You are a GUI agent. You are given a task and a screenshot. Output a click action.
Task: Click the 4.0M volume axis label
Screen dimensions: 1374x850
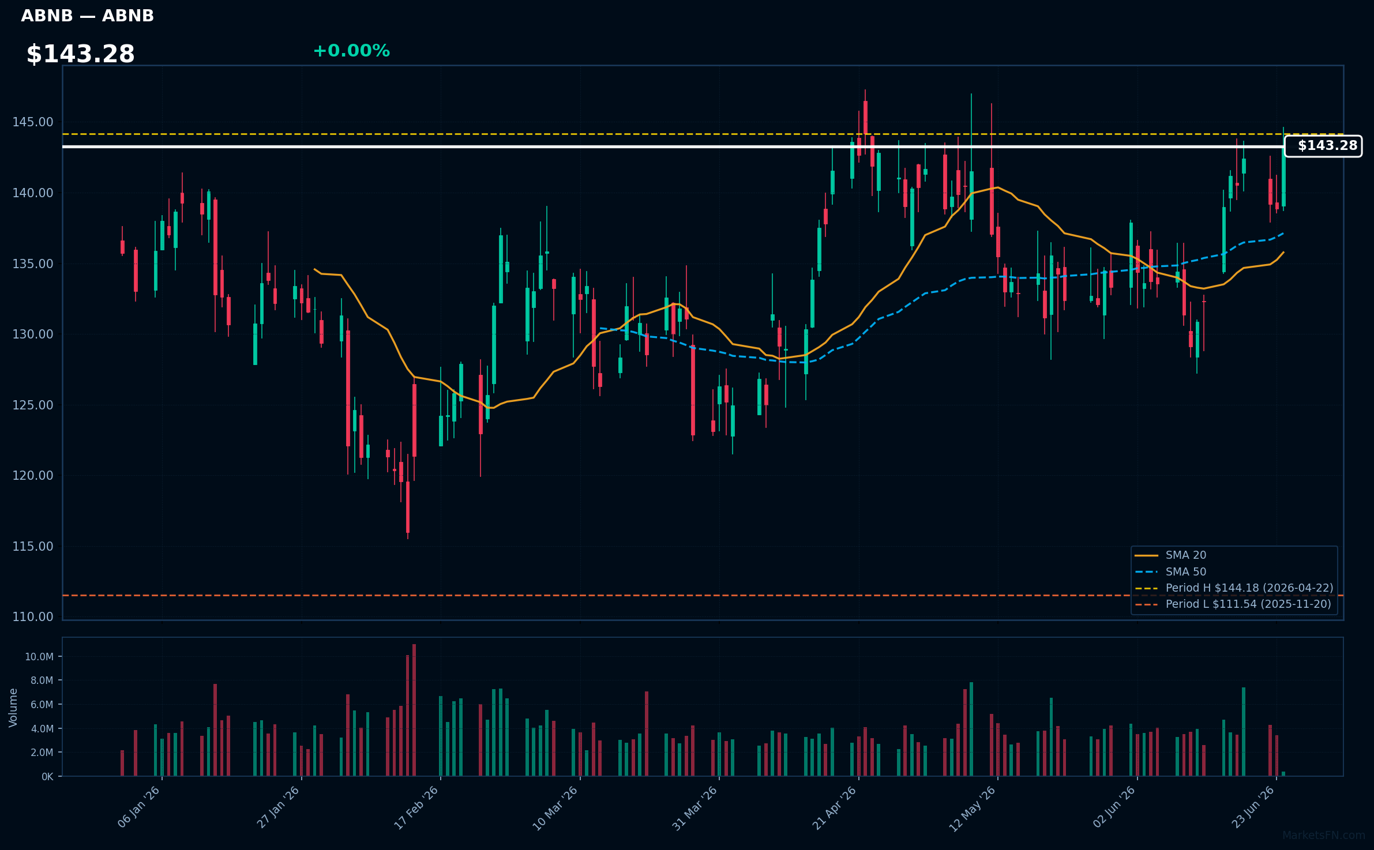click(x=42, y=729)
